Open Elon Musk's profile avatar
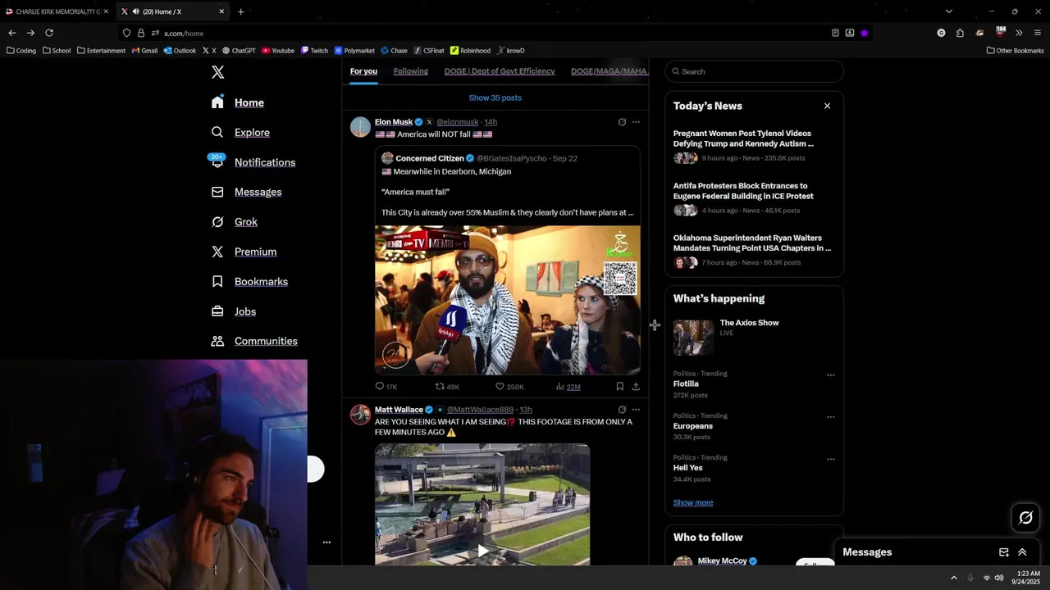This screenshot has height=590, width=1050. 360,127
